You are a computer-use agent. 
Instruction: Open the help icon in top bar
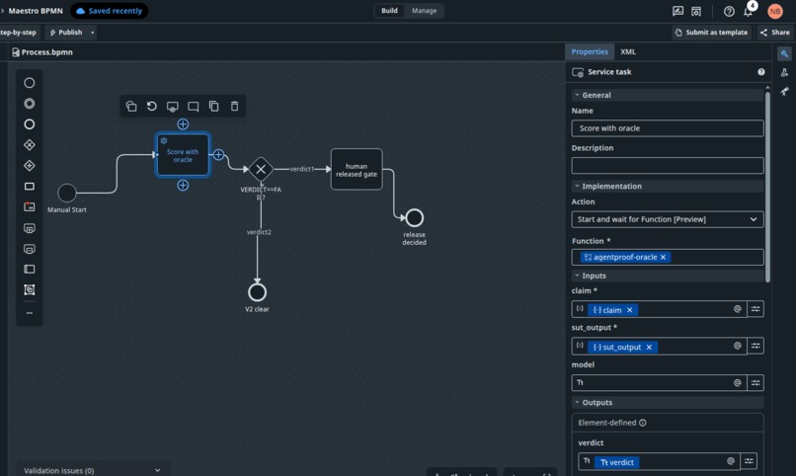(x=729, y=11)
